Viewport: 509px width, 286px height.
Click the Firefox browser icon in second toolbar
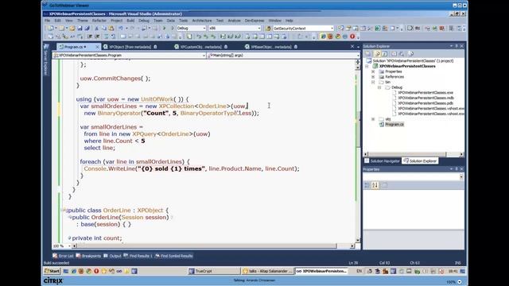(x=331, y=37)
